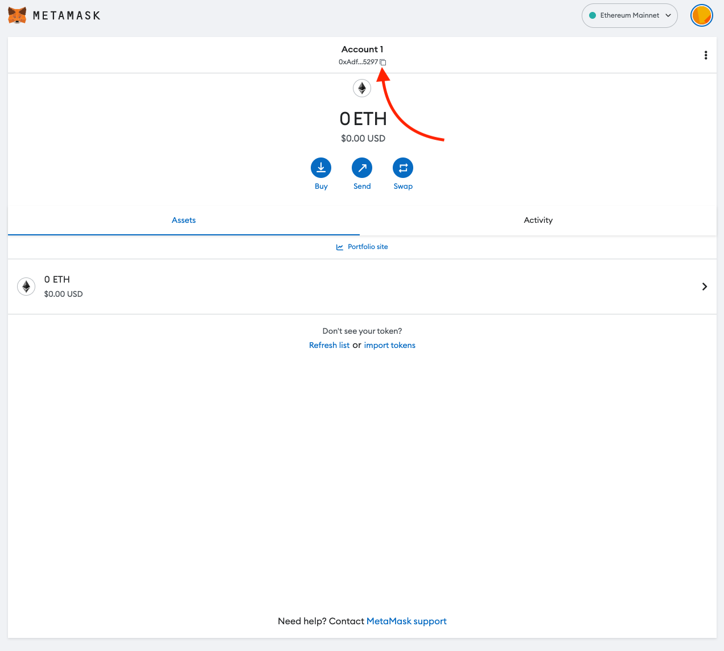Click the 0 ETH asset row text
This screenshot has height=651, width=724.
click(x=57, y=280)
